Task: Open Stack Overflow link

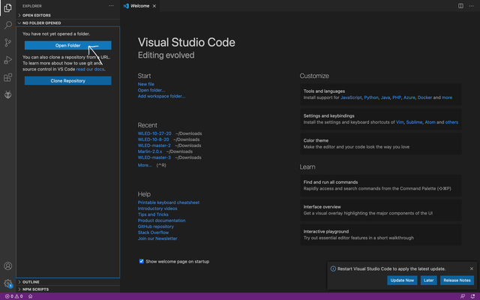Action: (x=153, y=232)
